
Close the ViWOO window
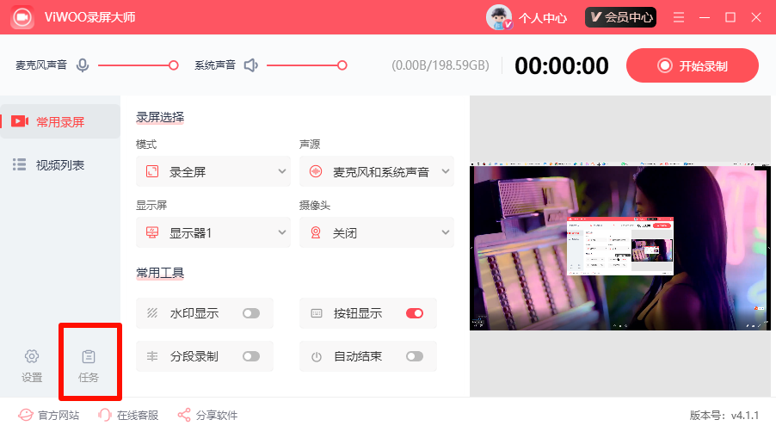755,17
